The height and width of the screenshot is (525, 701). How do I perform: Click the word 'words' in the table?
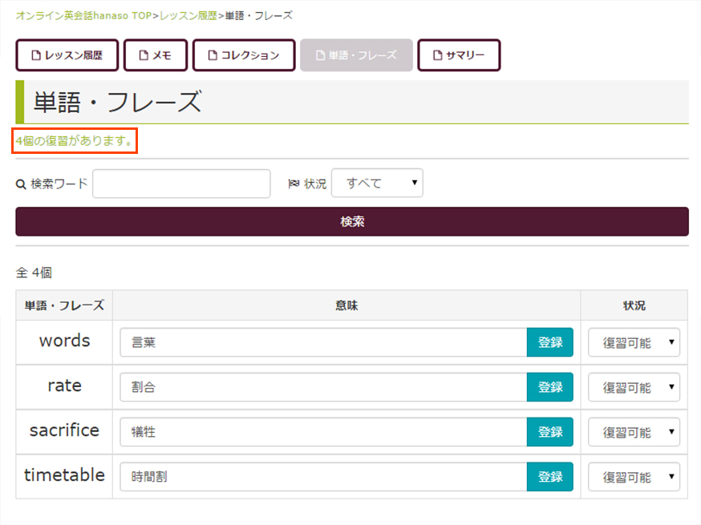pos(64,341)
